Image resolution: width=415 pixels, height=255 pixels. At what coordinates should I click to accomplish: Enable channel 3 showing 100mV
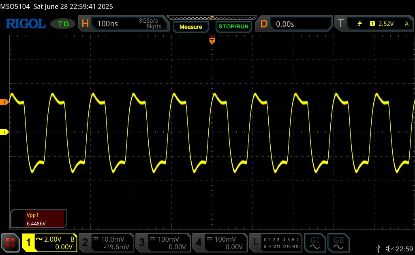(163, 243)
